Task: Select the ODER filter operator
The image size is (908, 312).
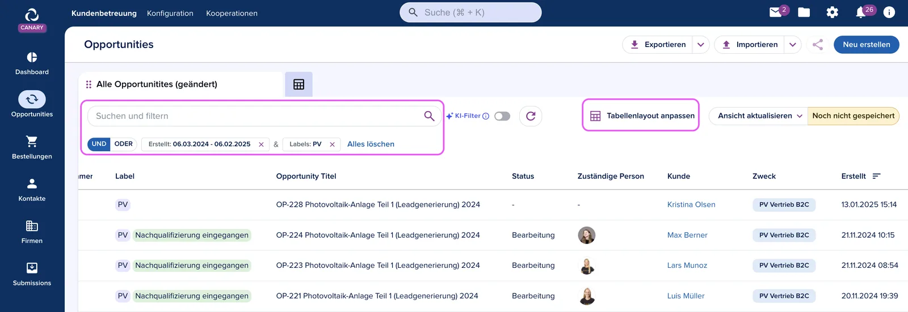Action: [123, 144]
